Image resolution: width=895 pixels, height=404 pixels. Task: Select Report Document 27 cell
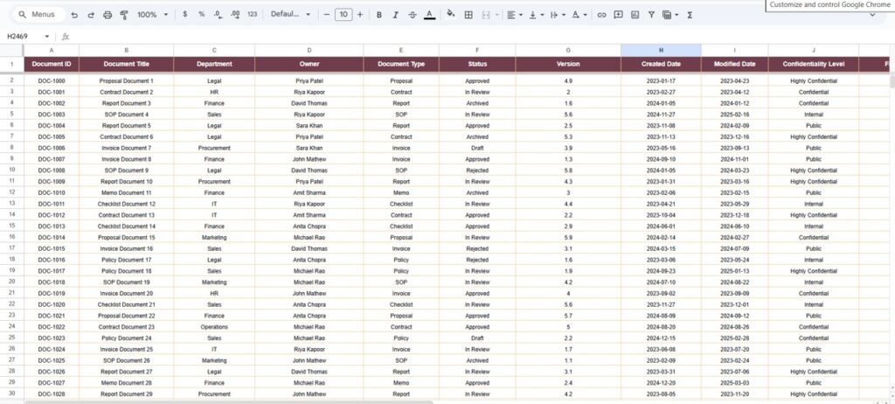[x=127, y=372]
